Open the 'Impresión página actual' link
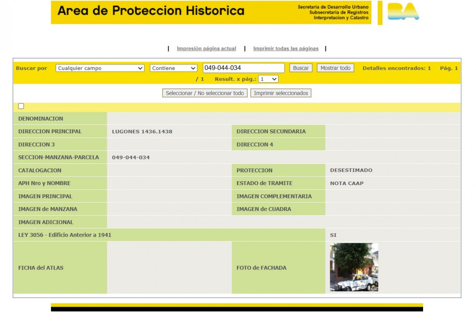The height and width of the screenshot is (335, 476). tap(206, 49)
